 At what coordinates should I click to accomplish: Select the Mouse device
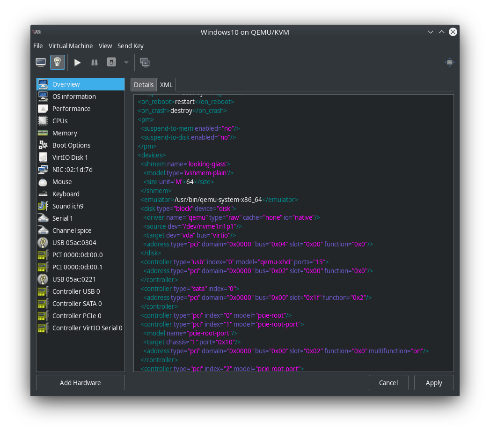[x=80, y=182]
